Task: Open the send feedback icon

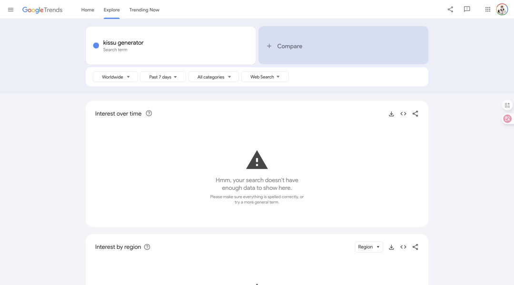Action: (x=467, y=10)
